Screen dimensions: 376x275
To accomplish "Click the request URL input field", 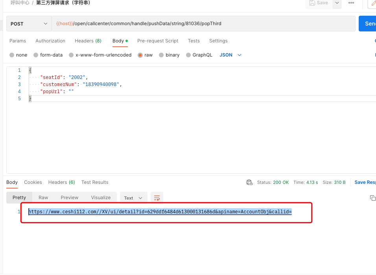I will coord(203,24).
